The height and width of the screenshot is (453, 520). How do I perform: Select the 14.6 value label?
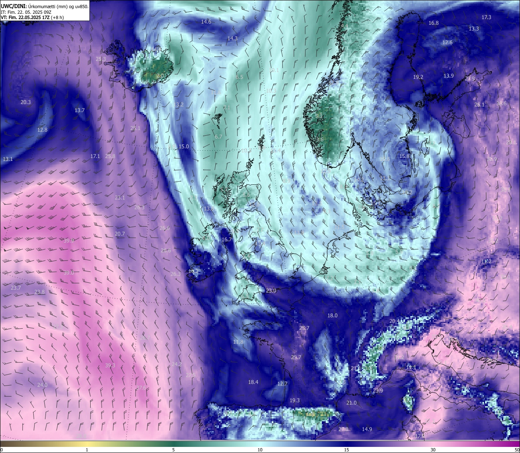(206, 22)
